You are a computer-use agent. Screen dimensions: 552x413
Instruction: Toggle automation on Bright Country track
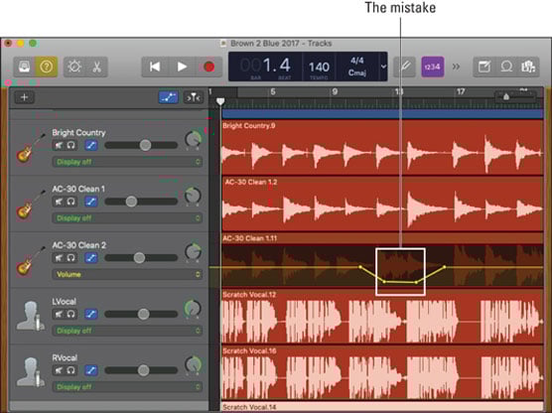[91, 145]
